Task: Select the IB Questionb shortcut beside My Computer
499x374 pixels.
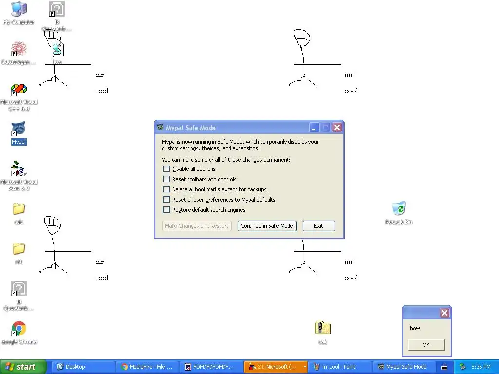Action: (x=57, y=9)
